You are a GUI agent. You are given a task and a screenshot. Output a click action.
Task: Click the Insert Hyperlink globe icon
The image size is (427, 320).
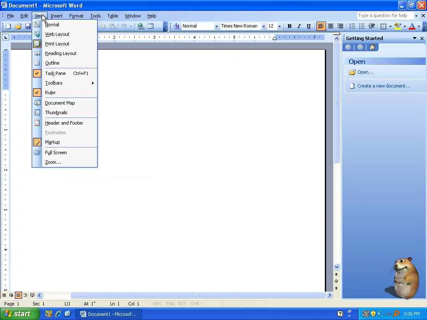coord(141,26)
